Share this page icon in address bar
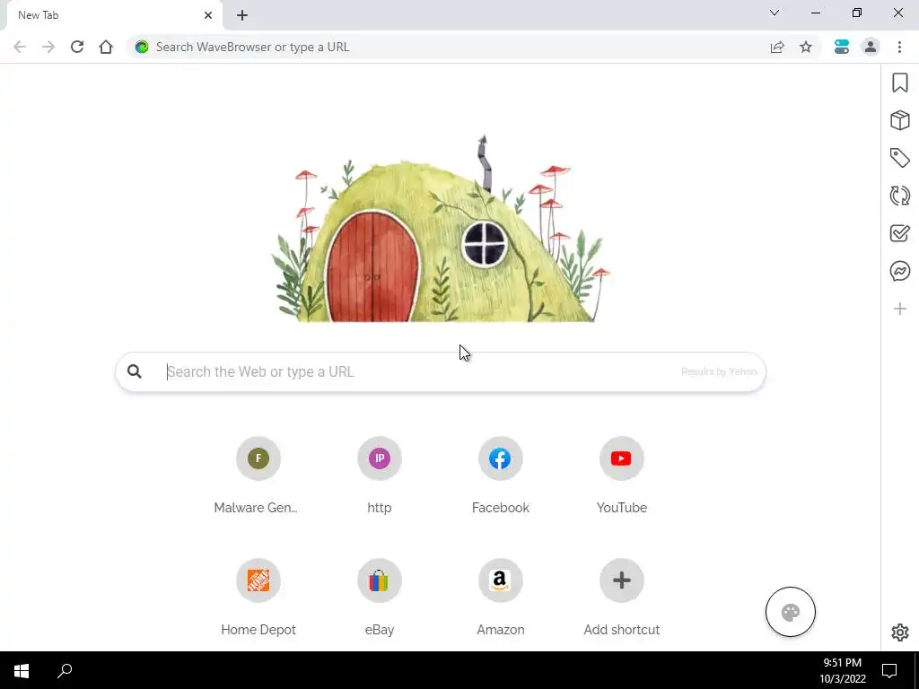The height and width of the screenshot is (689, 919). (x=777, y=47)
